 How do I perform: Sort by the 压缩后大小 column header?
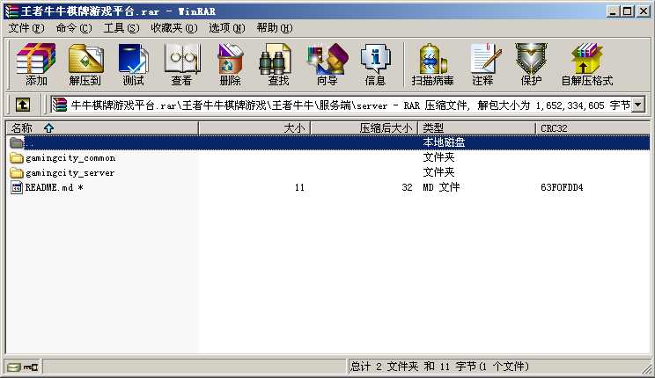coord(364,128)
